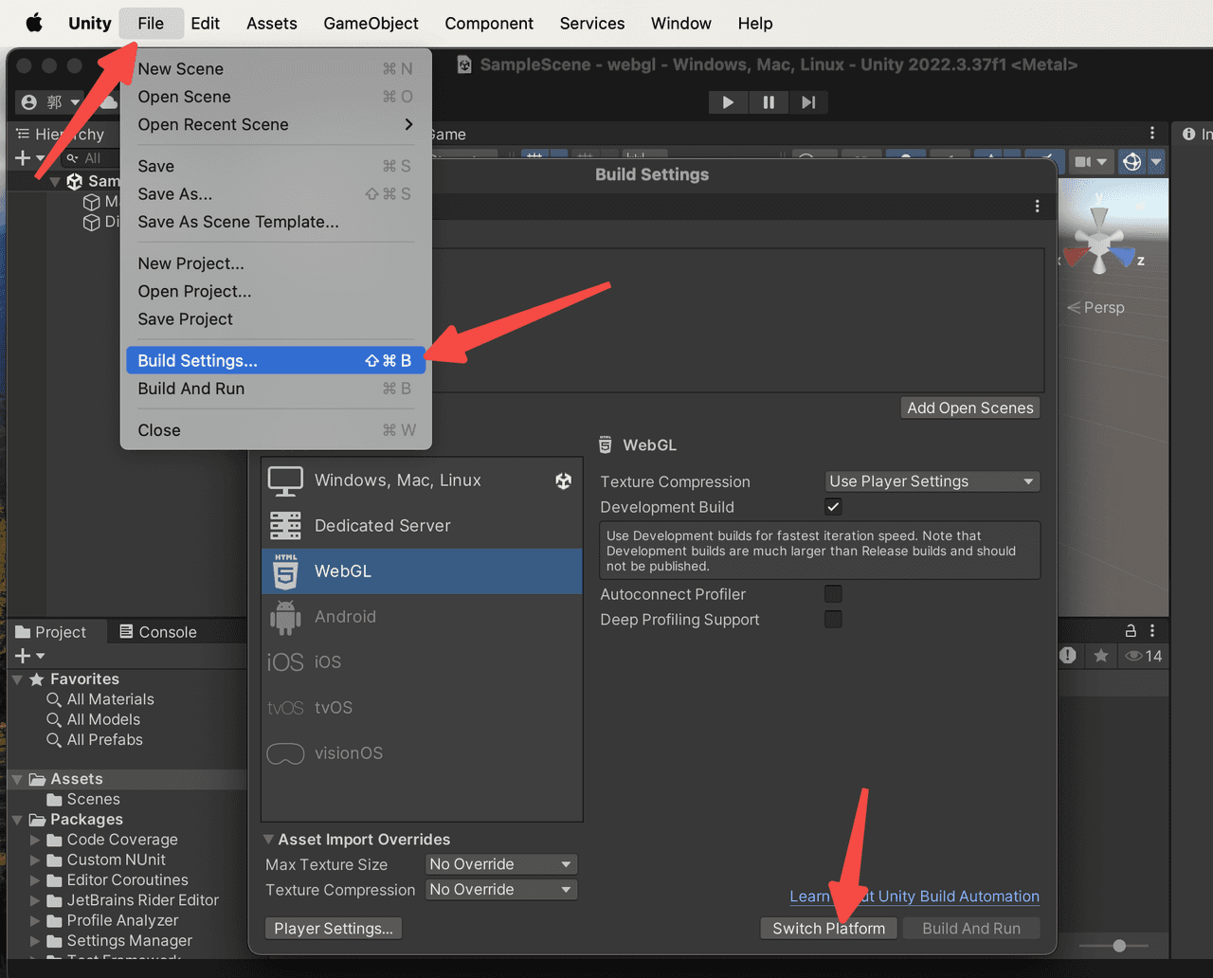Switch to the Console tab
The height and width of the screenshot is (978, 1213).
click(158, 632)
